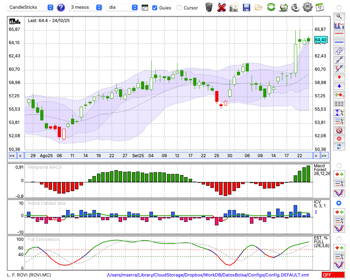
Task: Click the blue rotate arrows icon in right toolbar
Action: pos(339,147)
